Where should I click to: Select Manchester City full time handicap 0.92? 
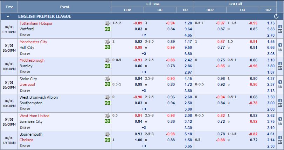tap(139, 42)
